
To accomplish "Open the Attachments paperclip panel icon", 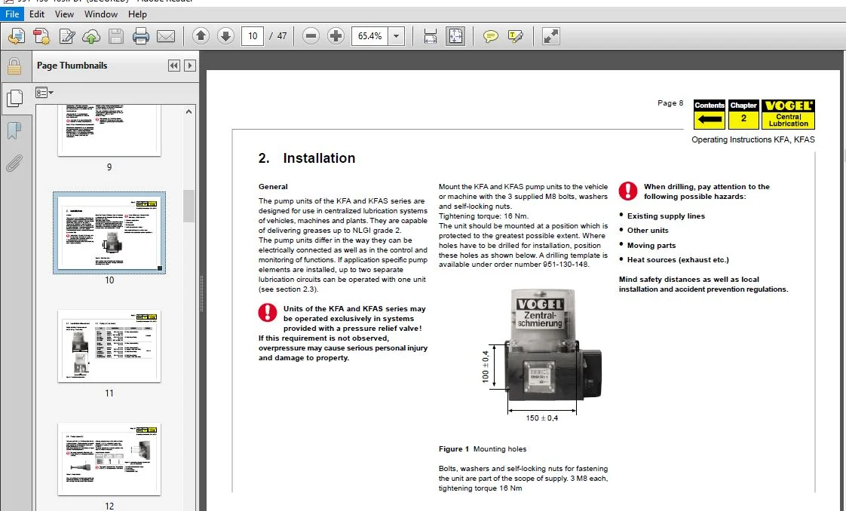I will click(14, 162).
